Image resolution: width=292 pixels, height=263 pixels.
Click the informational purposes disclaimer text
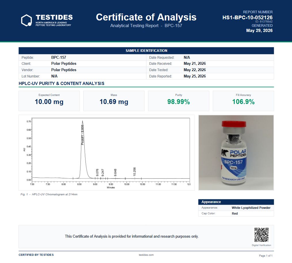[x=132, y=236]
